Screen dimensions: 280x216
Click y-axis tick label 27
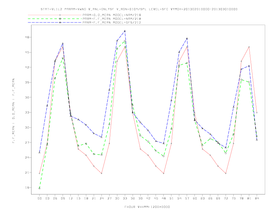pyautogui.click(x=27, y=142)
